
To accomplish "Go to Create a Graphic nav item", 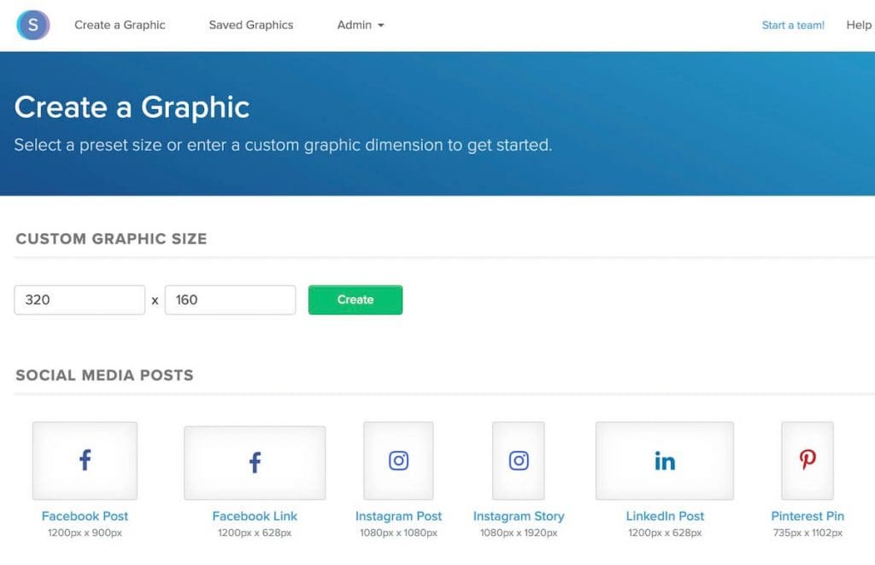I will (x=120, y=25).
